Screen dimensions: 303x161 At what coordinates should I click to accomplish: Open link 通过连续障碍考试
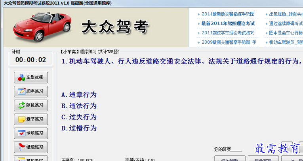286,24
